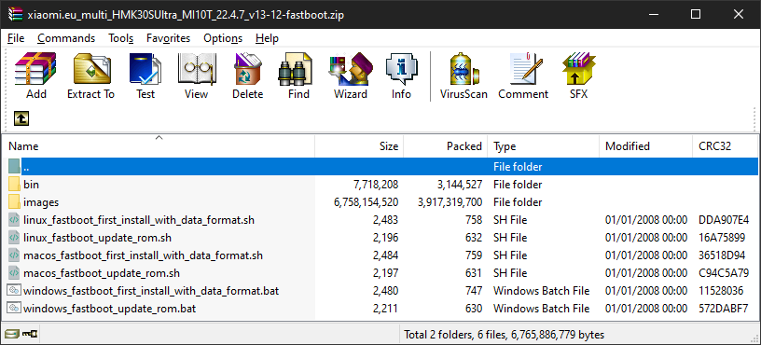Click the WinRAR title bar app icon
This screenshot has width=761, height=345.
point(16,14)
